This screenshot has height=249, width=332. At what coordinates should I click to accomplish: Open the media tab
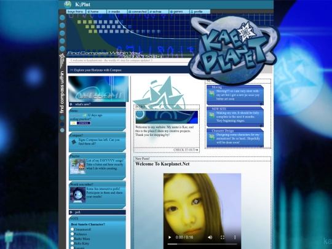(x=117, y=12)
